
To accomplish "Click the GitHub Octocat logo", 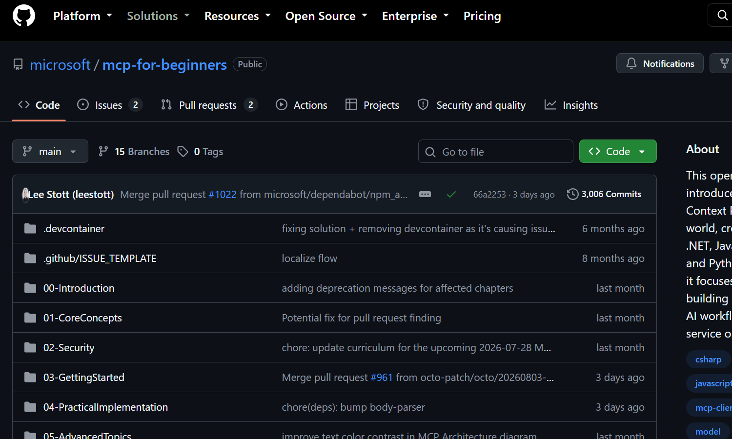I will (x=24, y=16).
